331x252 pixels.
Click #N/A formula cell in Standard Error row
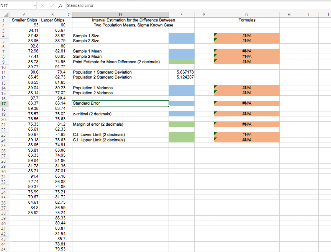pos(247,103)
